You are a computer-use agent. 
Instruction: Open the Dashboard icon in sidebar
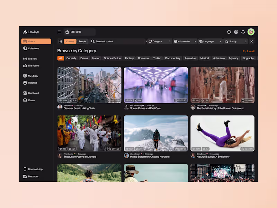[25, 93]
